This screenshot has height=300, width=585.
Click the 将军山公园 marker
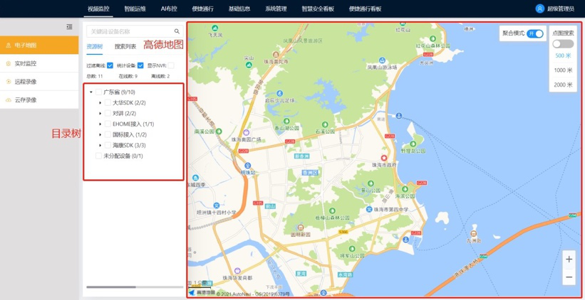(352, 249)
